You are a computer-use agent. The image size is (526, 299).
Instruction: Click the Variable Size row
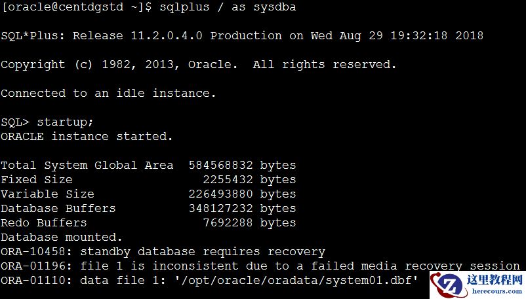pos(148,194)
